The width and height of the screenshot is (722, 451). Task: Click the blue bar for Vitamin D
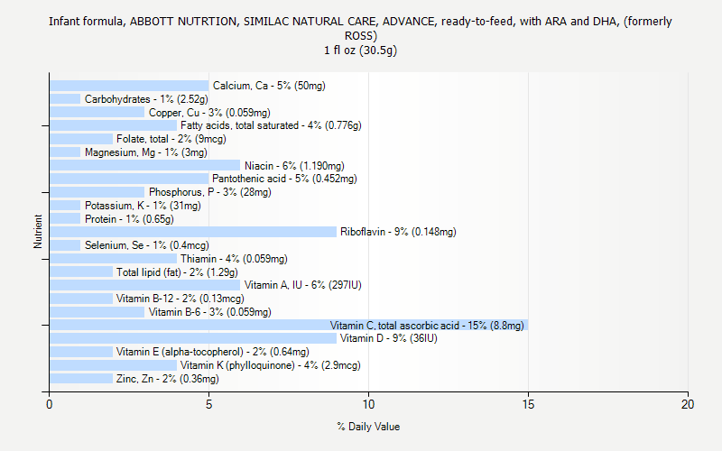tap(193, 338)
